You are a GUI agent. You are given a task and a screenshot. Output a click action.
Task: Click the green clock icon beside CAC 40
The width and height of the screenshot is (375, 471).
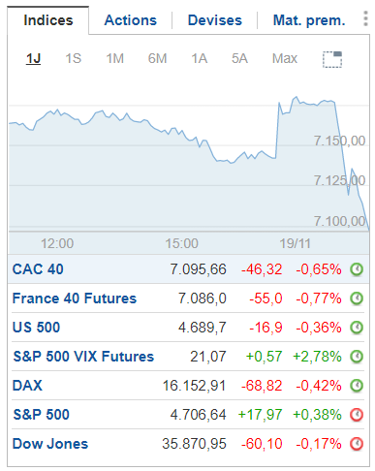tap(357, 269)
